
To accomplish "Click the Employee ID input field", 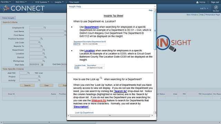I will 37,28.
